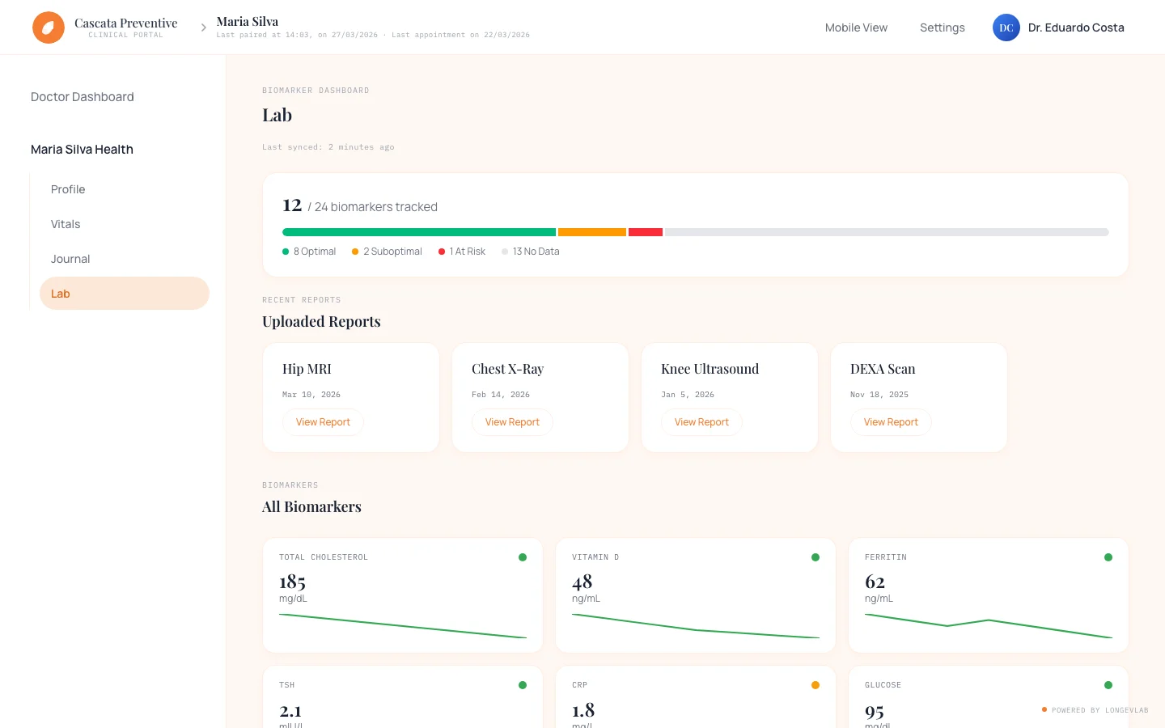Image resolution: width=1165 pixels, height=728 pixels.
Task: Click Dr. Eduardo Costa account name
Action: point(1076,28)
